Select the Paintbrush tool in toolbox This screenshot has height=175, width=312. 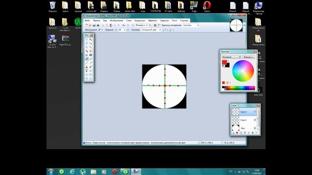(x=87, y=59)
